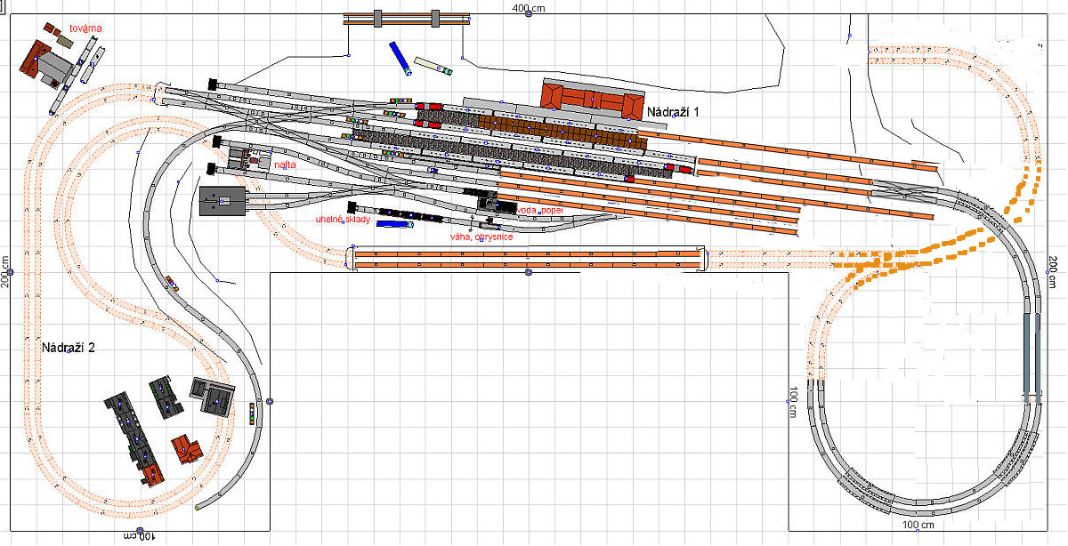This screenshot has height=546, width=1068.
Task: Select the bridge at top edge of layout
Action: click(406, 18)
